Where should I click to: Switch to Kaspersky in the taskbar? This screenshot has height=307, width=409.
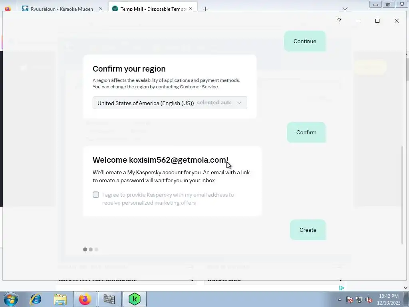(x=135, y=299)
